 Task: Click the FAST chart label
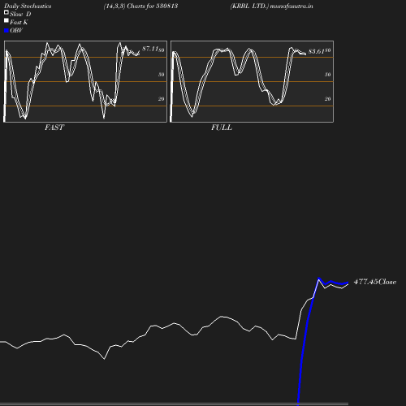tap(54, 127)
